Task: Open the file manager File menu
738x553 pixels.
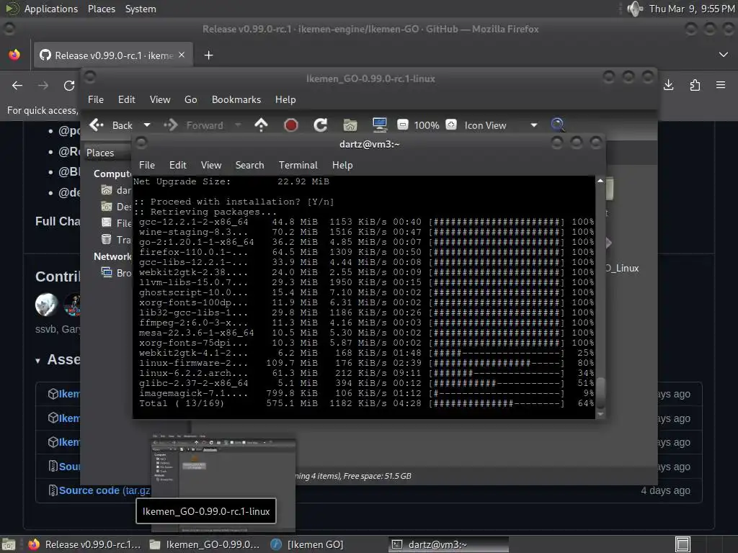Action: click(x=96, y=99)
